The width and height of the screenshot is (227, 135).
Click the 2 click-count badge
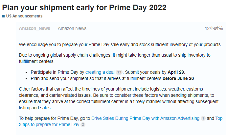[x=83, y=124]
